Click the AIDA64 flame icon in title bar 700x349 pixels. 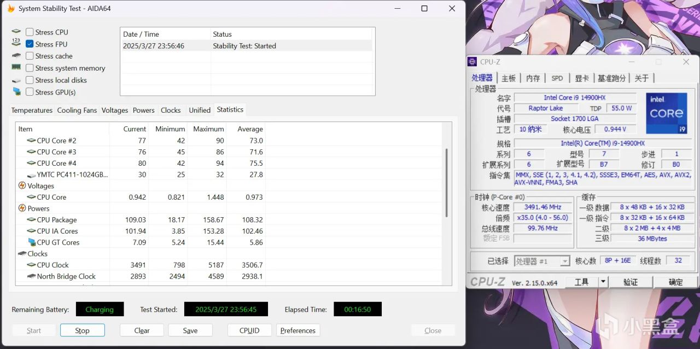click(x=10, y=8)
